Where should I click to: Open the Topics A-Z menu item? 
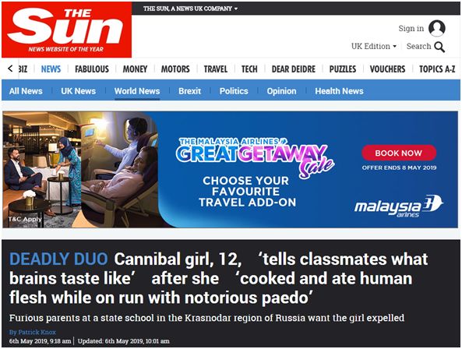pyautogui.click(x=437, y=69)
